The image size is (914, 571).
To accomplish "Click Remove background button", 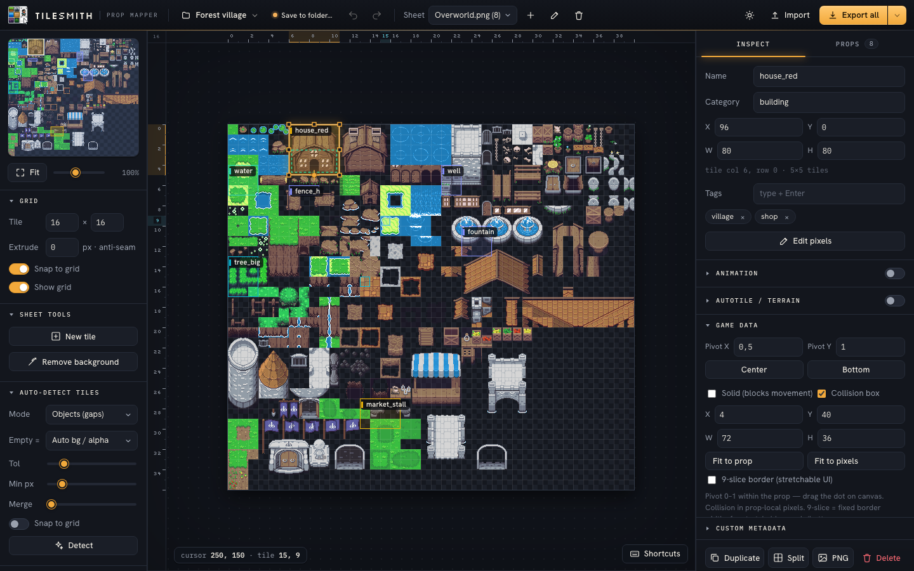I will pos(73,362).
